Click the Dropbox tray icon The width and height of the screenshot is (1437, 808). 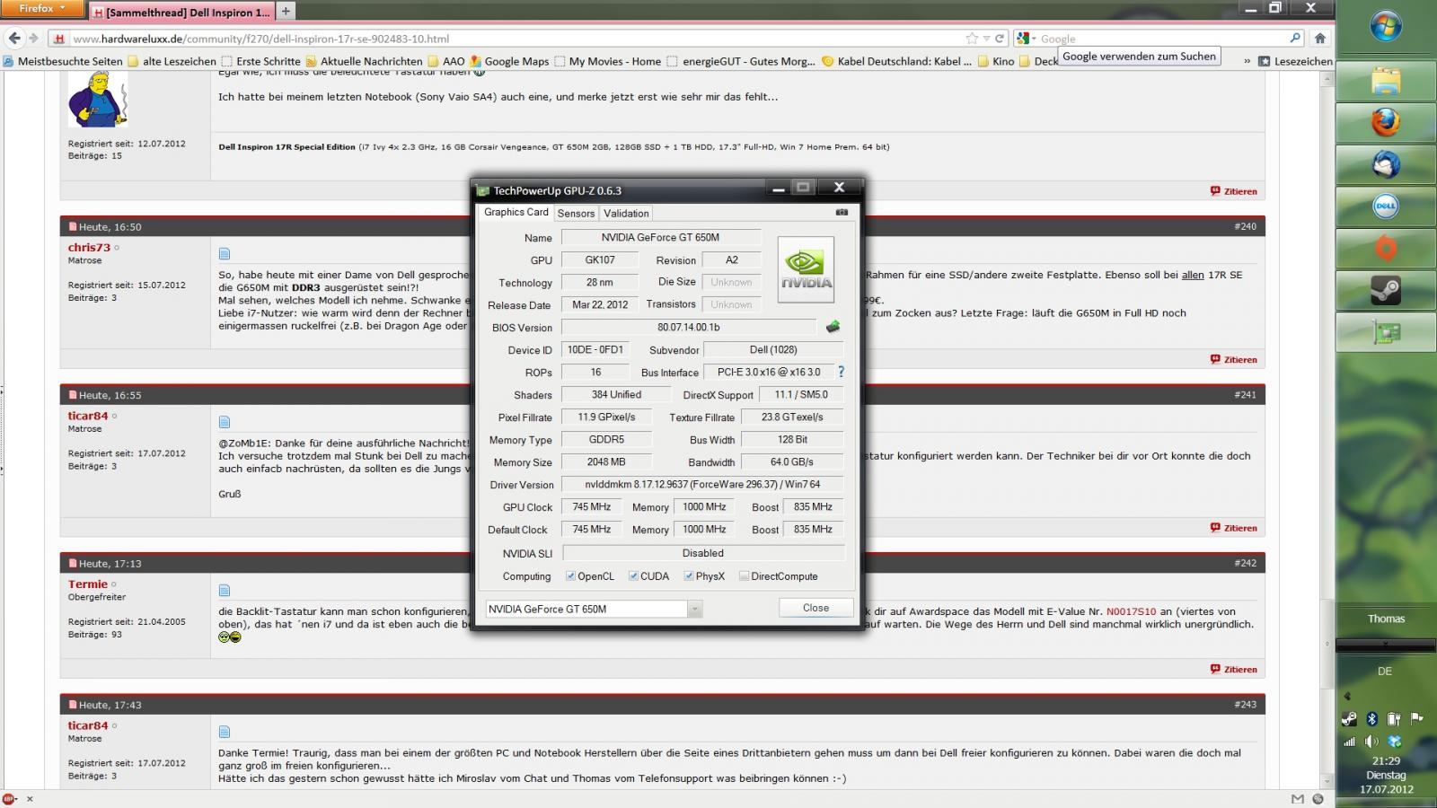click(1394, 742)
